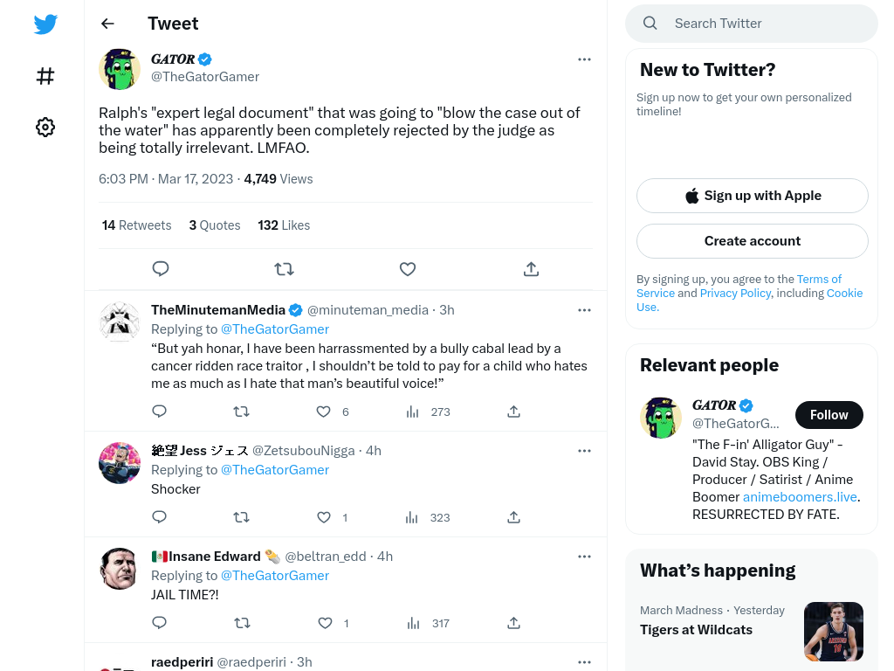
Task: Open more options on TheMinutemanMedia reply
Action: tap(584, 310)
